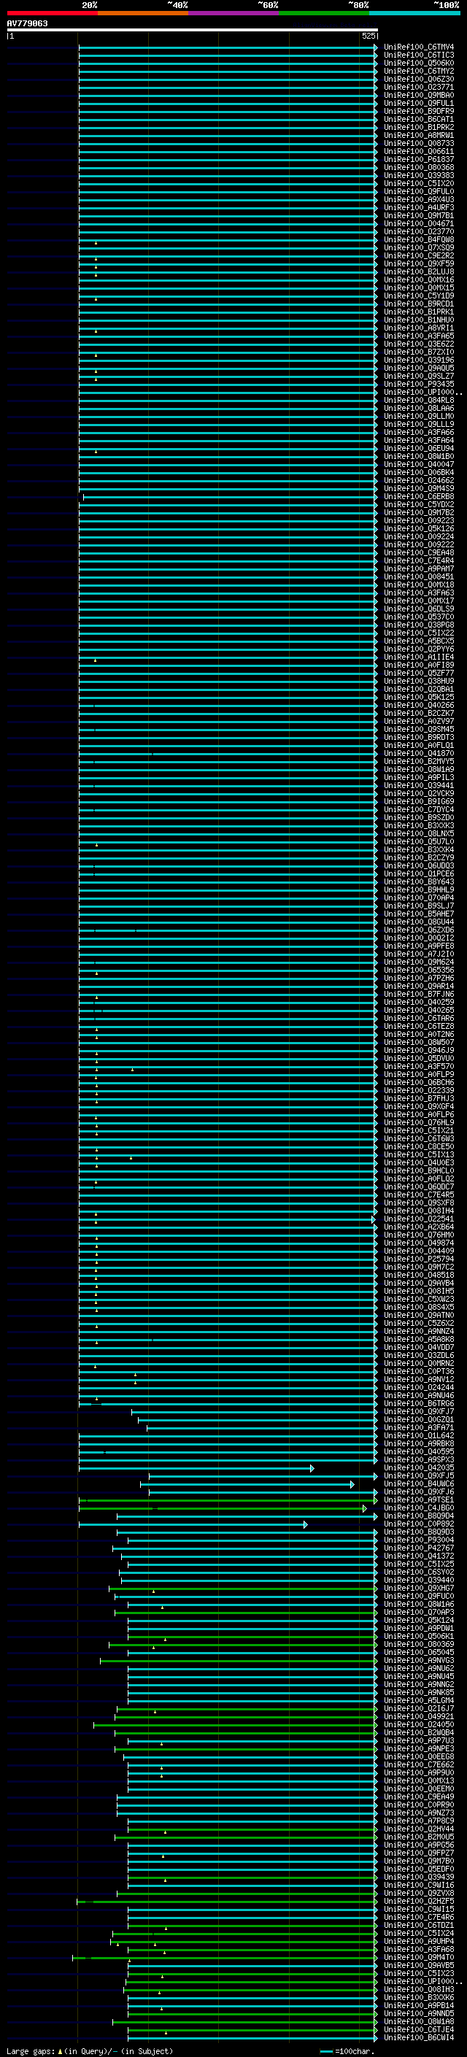Viewport: 467px width, 2057px height.
Task: Select the UniRef100_A3FA71 hit
Action: point(419,1428)
